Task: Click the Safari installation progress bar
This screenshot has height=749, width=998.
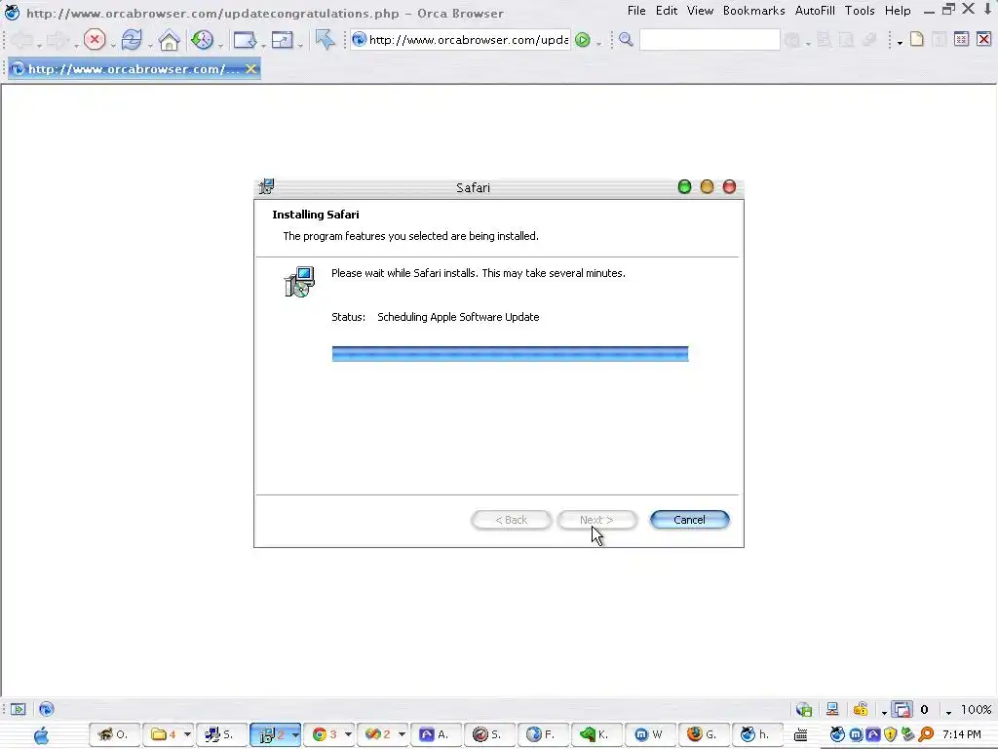Action: pyautogui.click(x=510, y=353)
